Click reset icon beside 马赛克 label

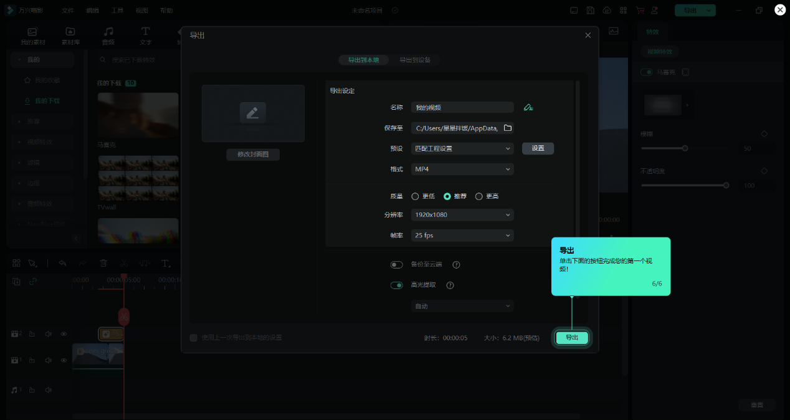(685, 72)
